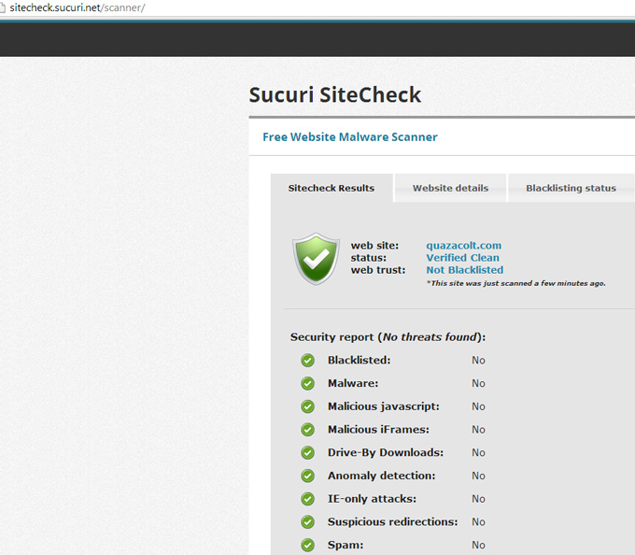This screenshot has height=555, width=635.
Task: Click the Not Blacklisted link
Action: click(464, 270)
